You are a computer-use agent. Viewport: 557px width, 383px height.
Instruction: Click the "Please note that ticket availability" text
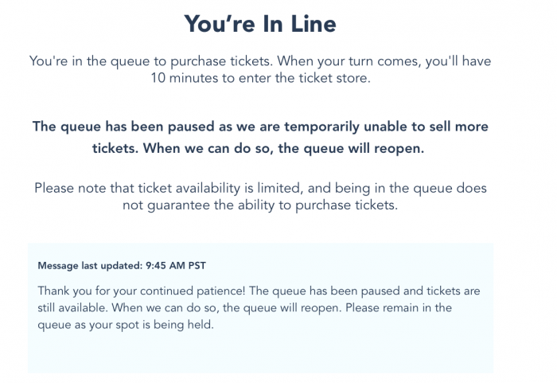coord(137,188)
